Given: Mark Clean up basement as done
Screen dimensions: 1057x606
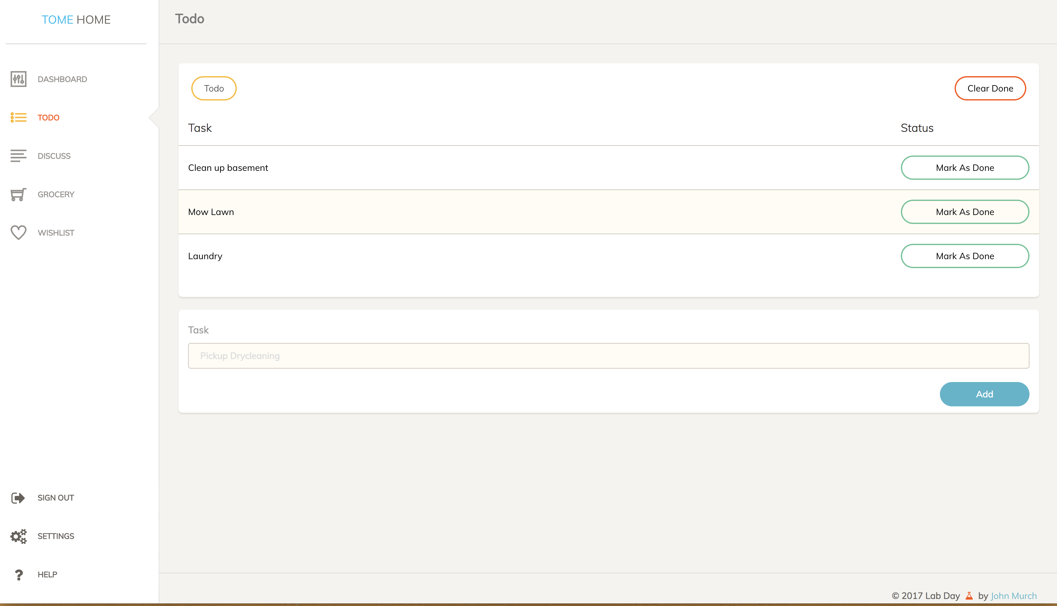Looking at the screenshot, I should point(965,168).
